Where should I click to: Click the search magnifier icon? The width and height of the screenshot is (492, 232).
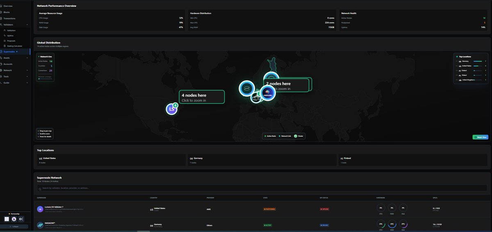(x=40, y=189)
